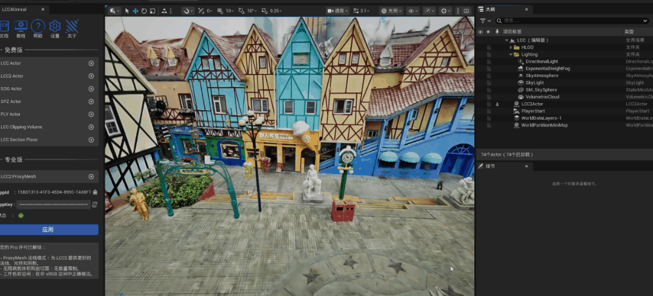This screenshot has height=296, width=653.
Task: Click the DirectionalLight actor icon in outliner
Action: pos(521,62)
